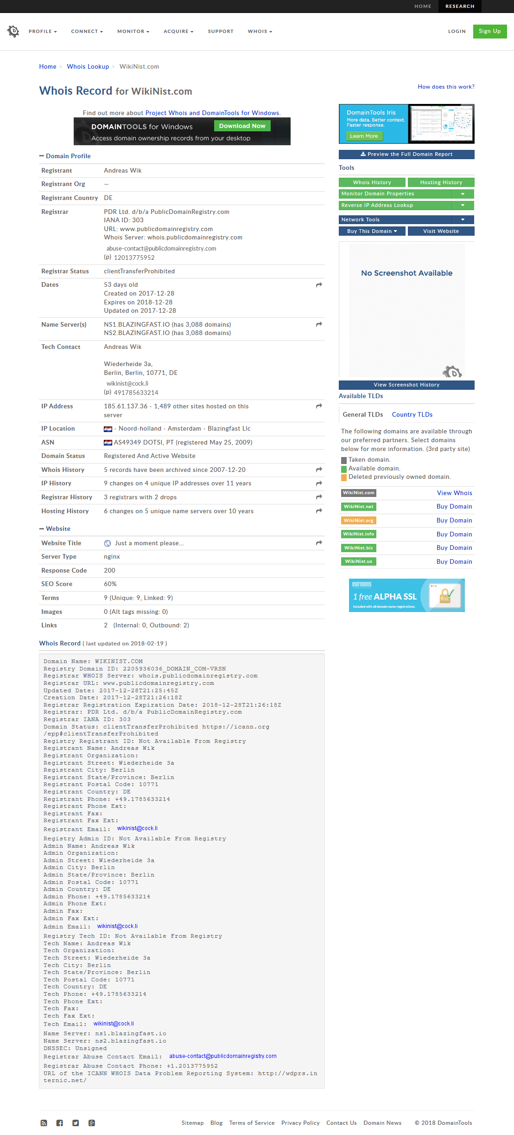514x1135 pixels.
Task: Open the Acquire dropdown menu
Action: pyautogui.click(x=178, y=32)
